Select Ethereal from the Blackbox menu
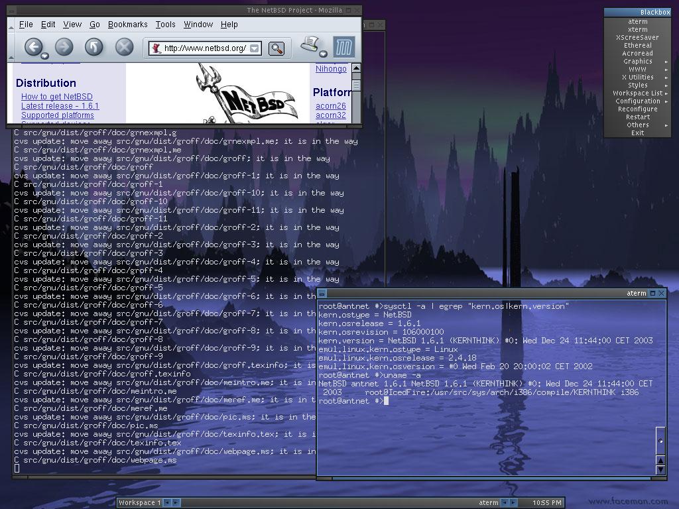 [x=638, y=46]
